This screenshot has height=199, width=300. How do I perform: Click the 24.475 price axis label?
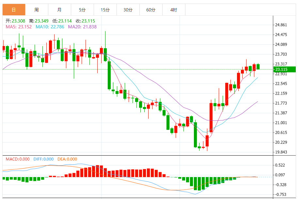click(x=281, y=35)
